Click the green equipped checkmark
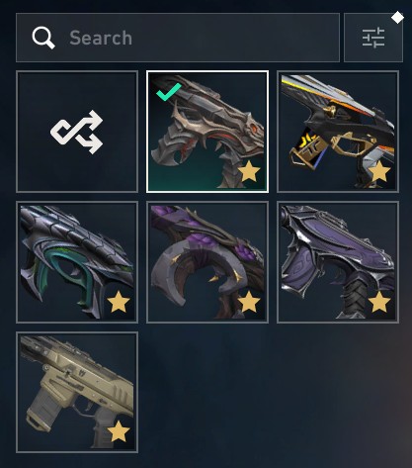The height and width of the screenshot is (468, 412). tap(169, 92)
